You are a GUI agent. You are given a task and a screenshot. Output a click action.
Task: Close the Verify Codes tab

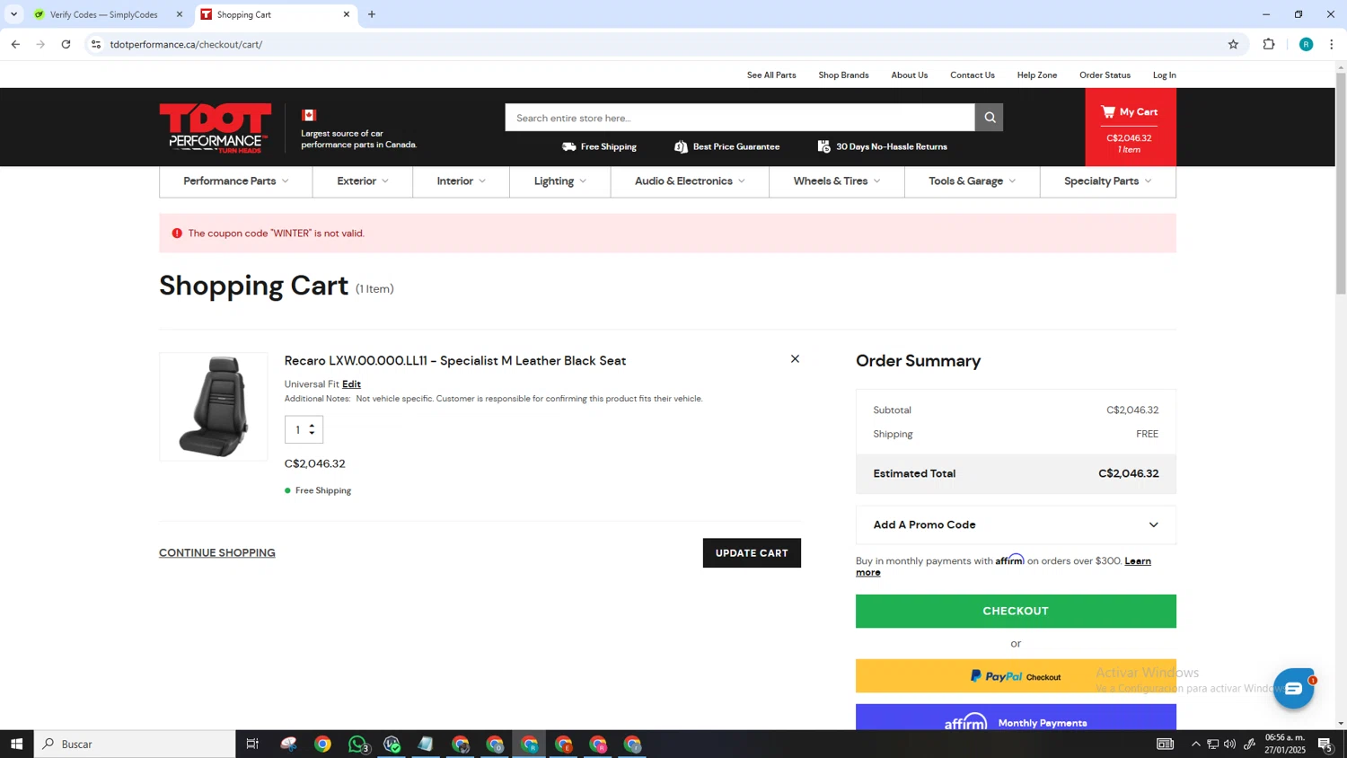180,14
